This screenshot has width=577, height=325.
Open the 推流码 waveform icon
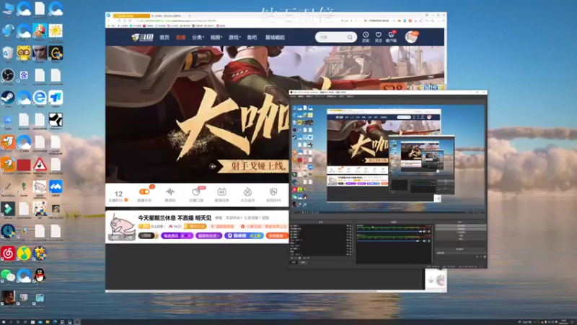(x=170, y=192)
